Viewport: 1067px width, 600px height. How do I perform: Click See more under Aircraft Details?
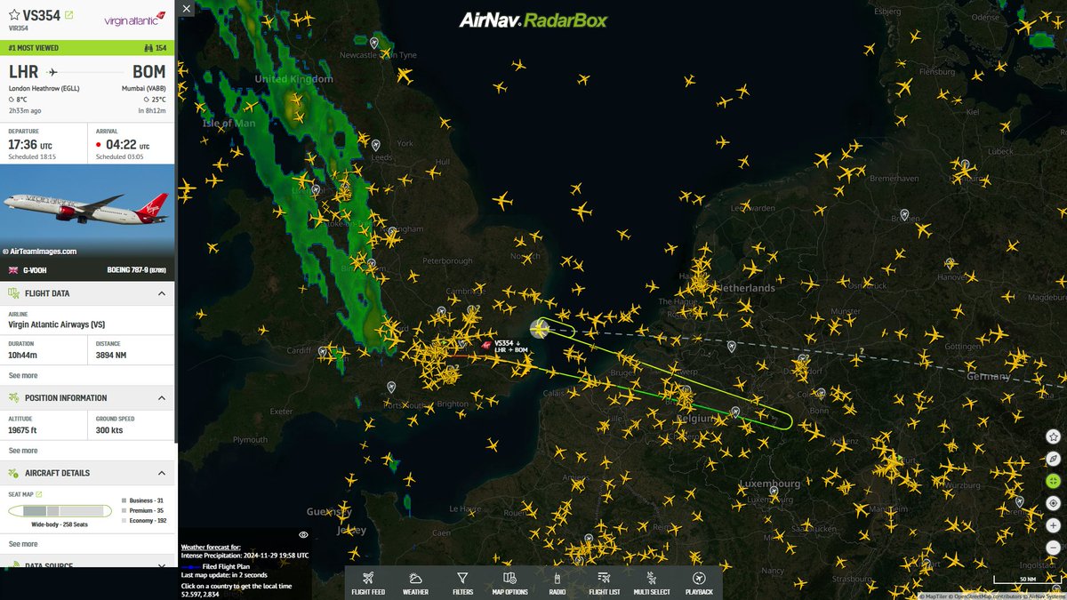point(23,544)
